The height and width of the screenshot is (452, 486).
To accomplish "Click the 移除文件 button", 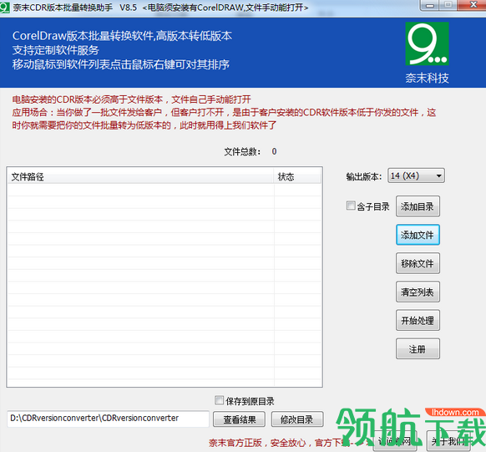I will coord(418,263).
